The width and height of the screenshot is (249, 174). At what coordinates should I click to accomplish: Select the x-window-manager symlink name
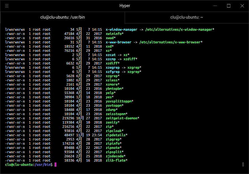[x=122, y=29]
